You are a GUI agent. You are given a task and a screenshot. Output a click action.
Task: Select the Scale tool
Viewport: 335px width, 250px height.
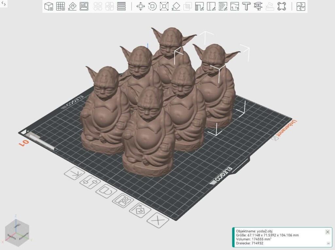tap(165, 7)
